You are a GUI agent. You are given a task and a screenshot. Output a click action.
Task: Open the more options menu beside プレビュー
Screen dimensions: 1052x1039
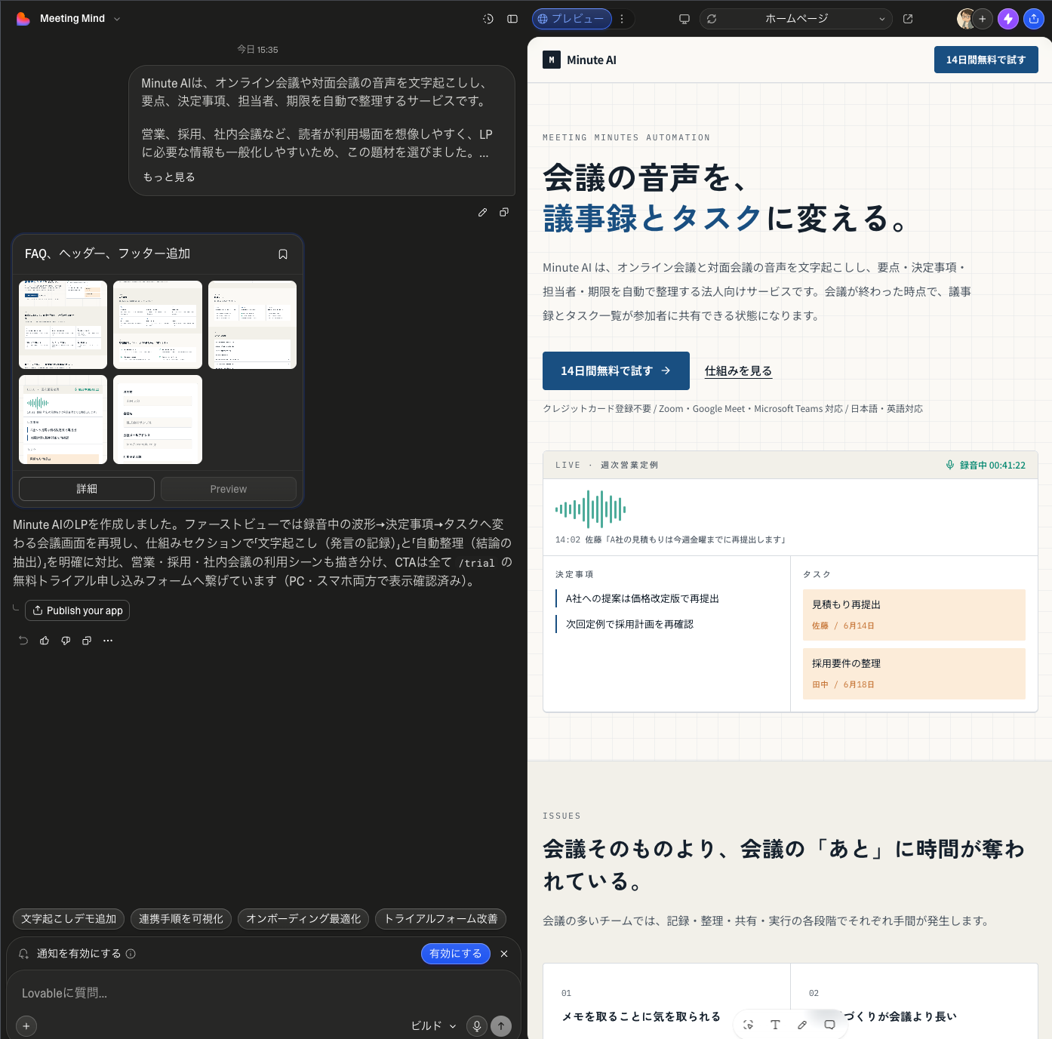[x=622, y=19]
